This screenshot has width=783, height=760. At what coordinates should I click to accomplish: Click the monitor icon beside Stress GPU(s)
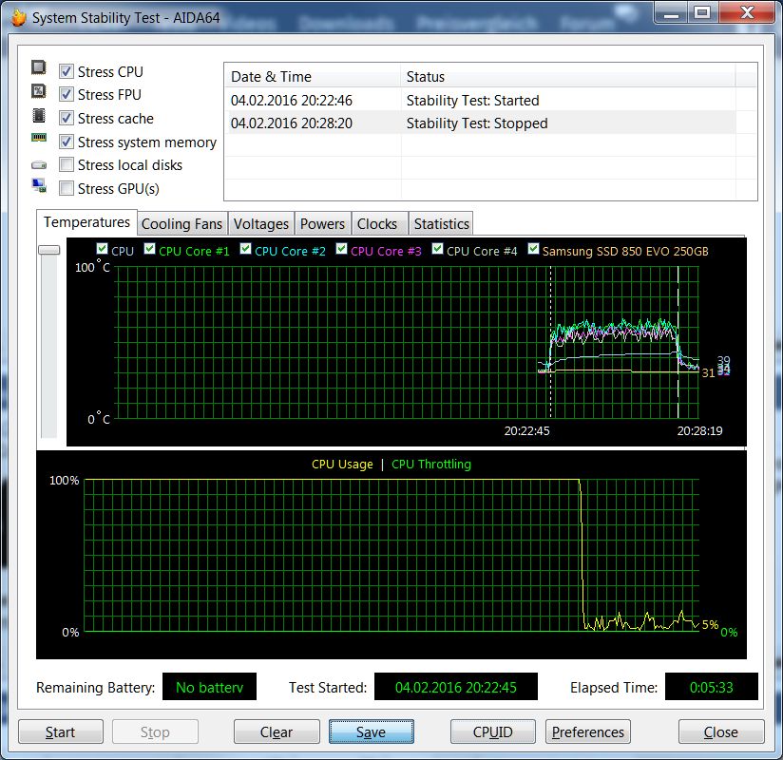point(39,185)
